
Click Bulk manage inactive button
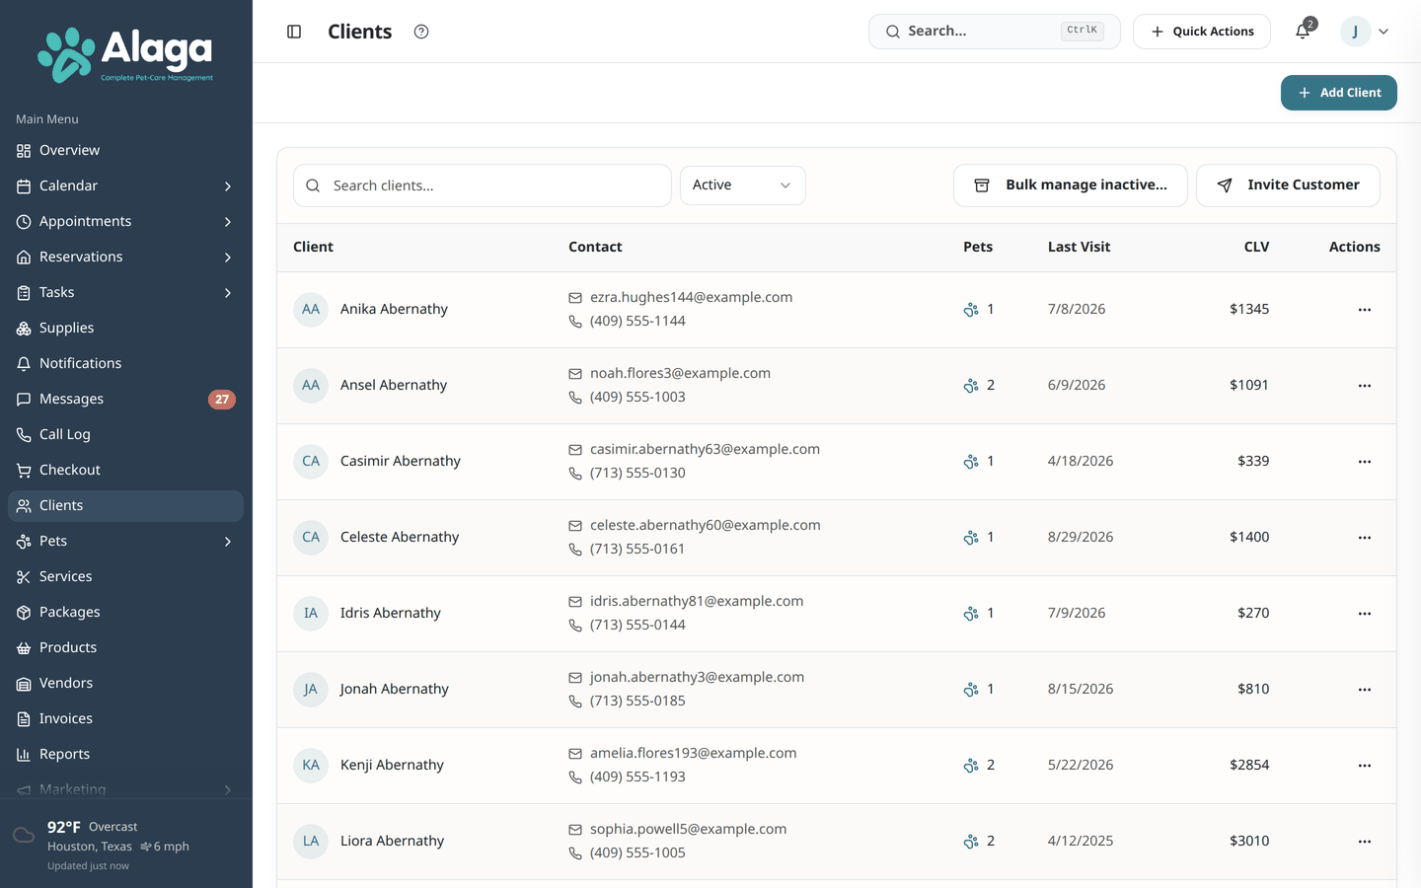(x=1071, y=185)
